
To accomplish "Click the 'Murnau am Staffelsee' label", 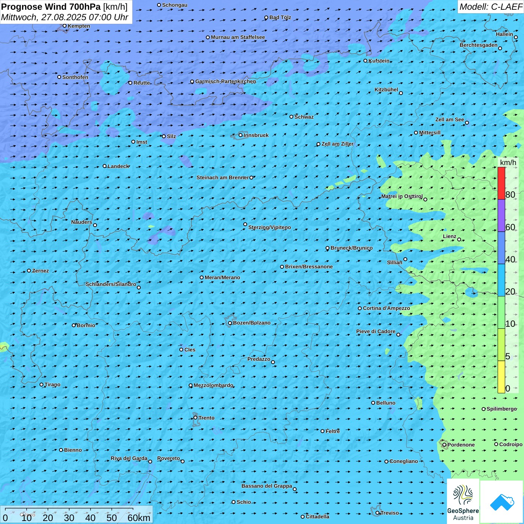I will coord(238,37).
